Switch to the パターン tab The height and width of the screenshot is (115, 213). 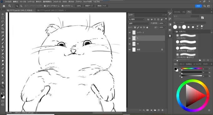coord(182,64)
